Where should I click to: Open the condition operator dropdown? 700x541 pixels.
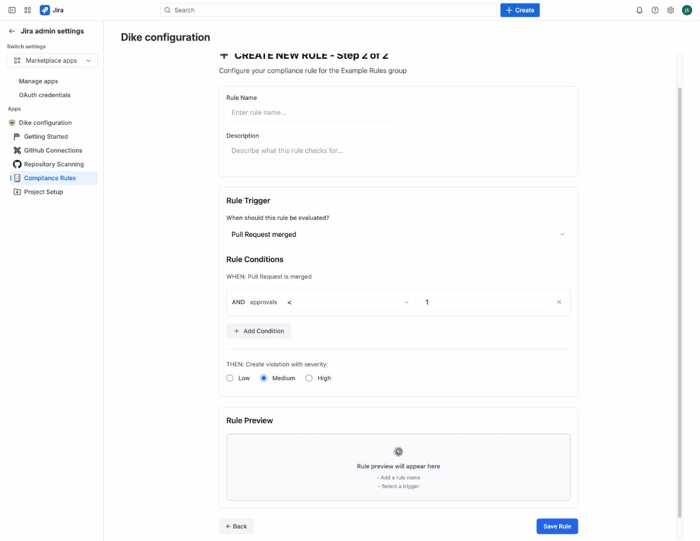(348, 302)
